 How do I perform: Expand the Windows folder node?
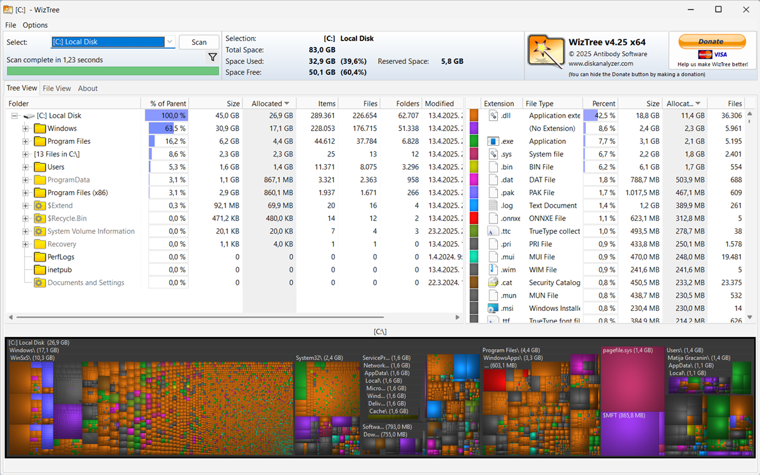coord(25,129)
